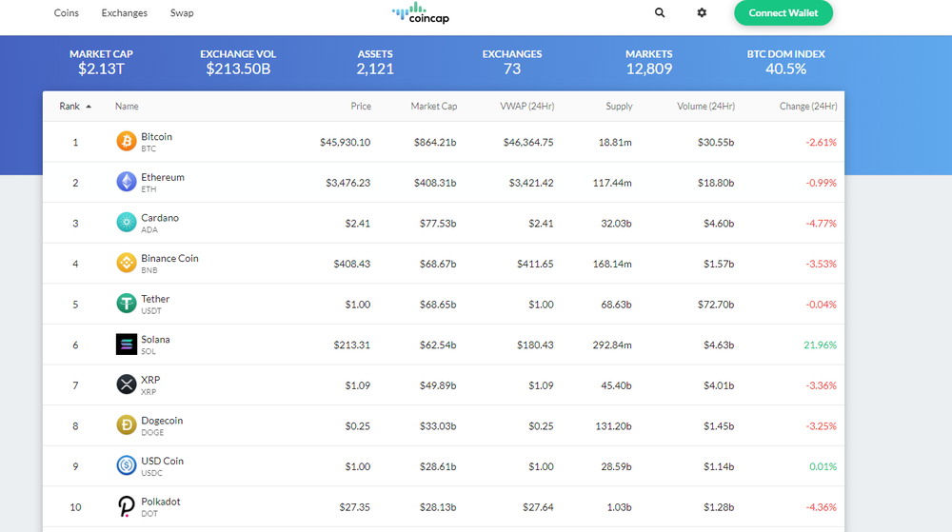The height and width of the screenshot is (532, 952).
Task: Click the Tether coin icon
Action: click(x=127, y=304)
